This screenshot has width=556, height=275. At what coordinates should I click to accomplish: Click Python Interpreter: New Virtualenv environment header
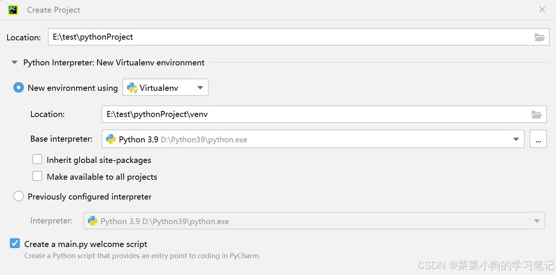pyautogui.click(x=114, y=63)
